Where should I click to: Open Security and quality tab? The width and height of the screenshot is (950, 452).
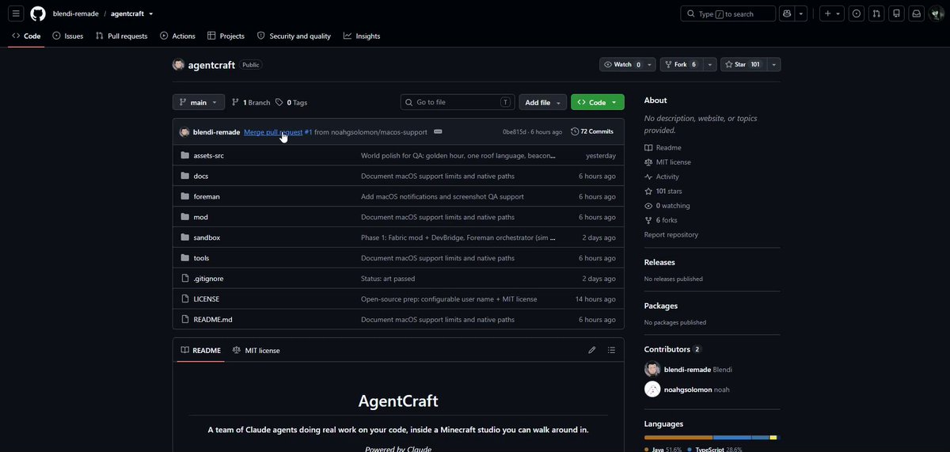294,36
